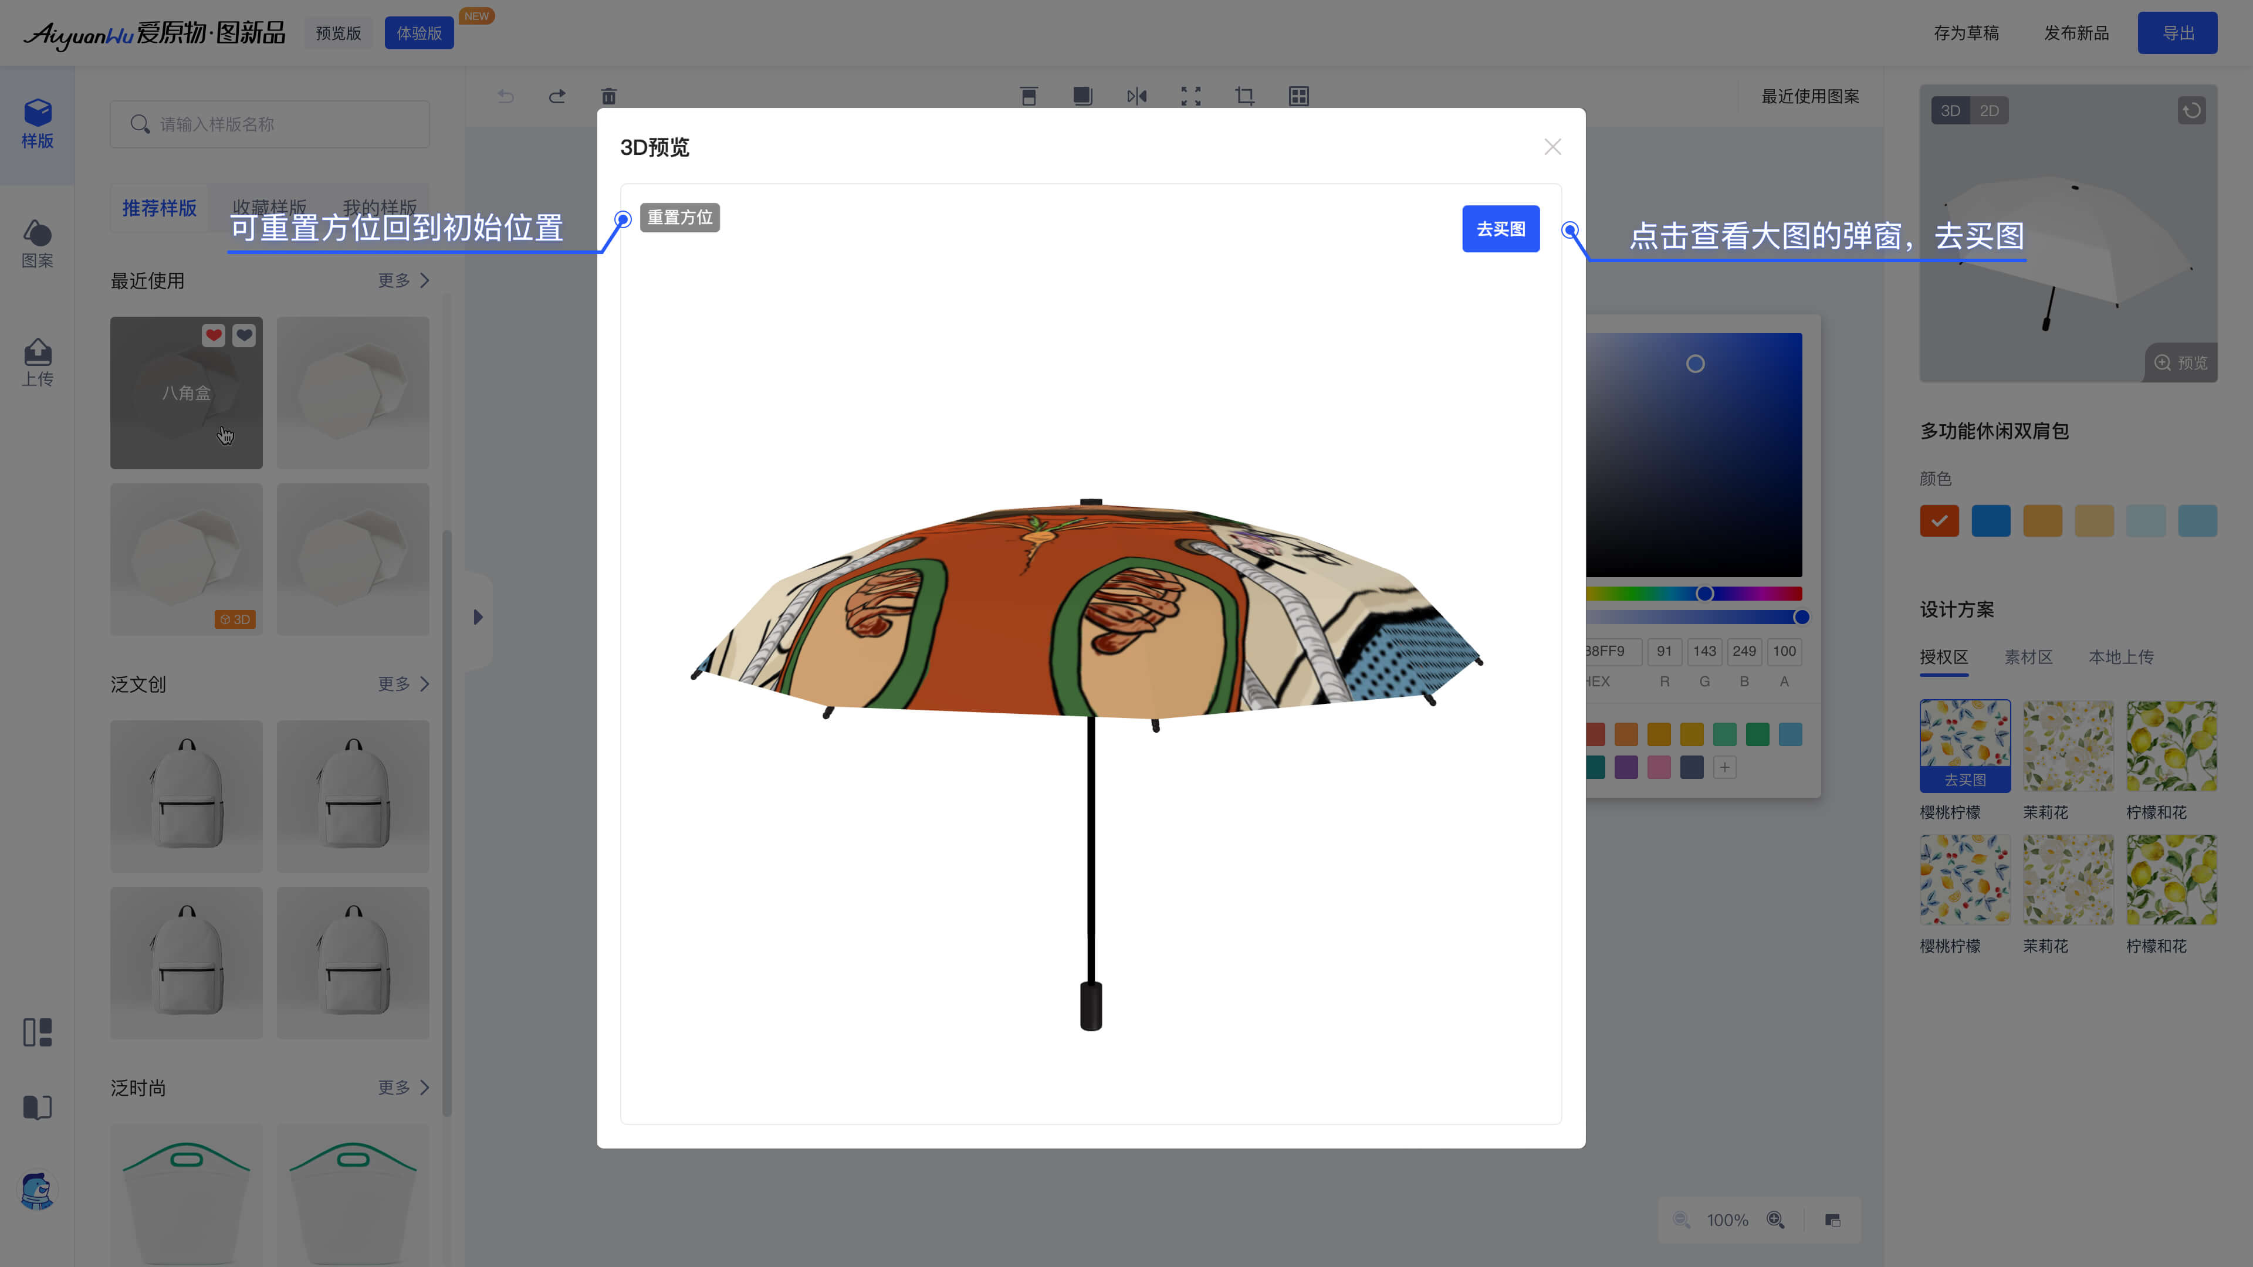Click the template name search field

(x=269, y=124)
